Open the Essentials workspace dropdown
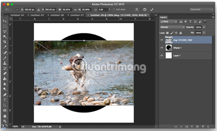This screenshot has height=131, width=217. point(201,9)
